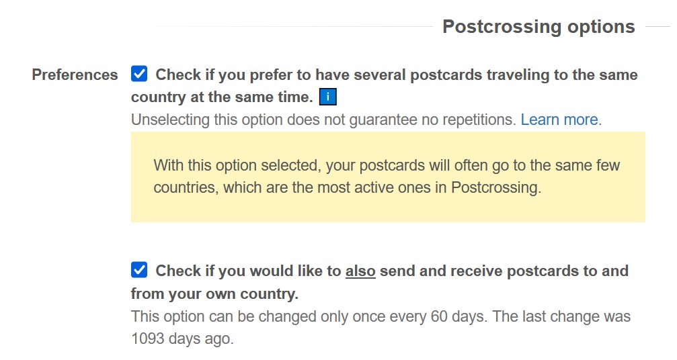Viewport: 677px width, 360px height.
Task: Click the underlined word 'also'
Action: click(360, 271)
